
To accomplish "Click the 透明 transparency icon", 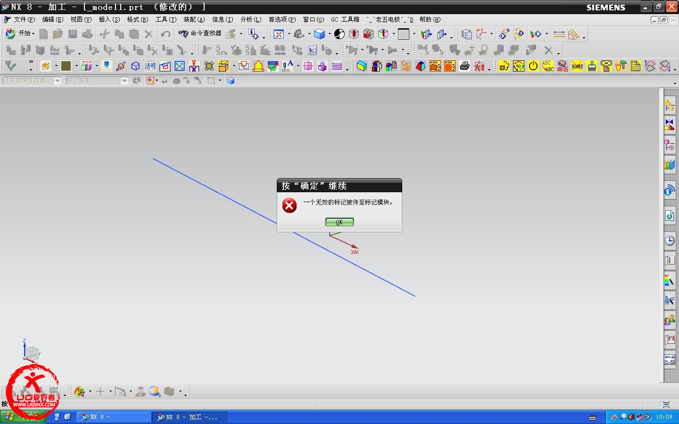I will click(x=150, y=66).
